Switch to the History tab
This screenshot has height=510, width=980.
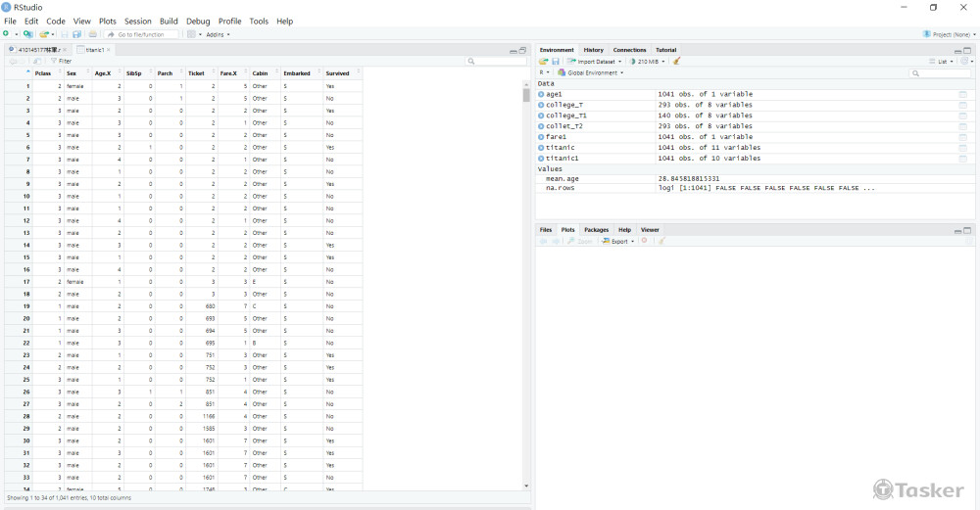(594, 50)
